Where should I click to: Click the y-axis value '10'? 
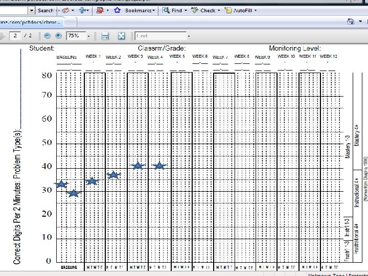[47, 237]
